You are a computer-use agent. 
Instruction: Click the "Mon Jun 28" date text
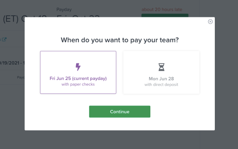pos(161,79)
